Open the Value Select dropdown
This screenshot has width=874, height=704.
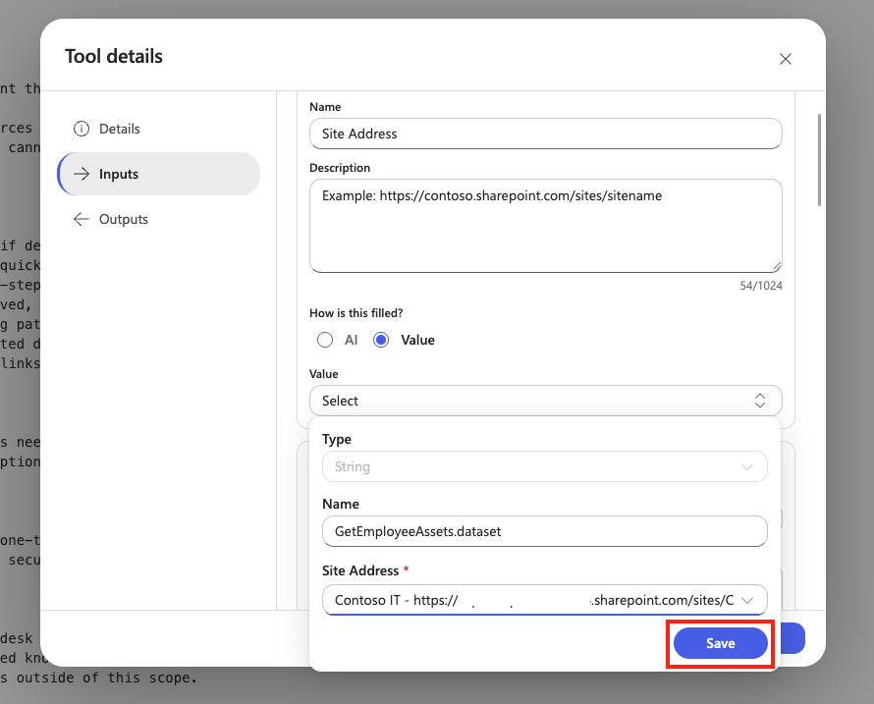click(x=546, y=401)
